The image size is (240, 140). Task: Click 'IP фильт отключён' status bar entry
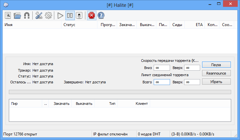point(110,134)
